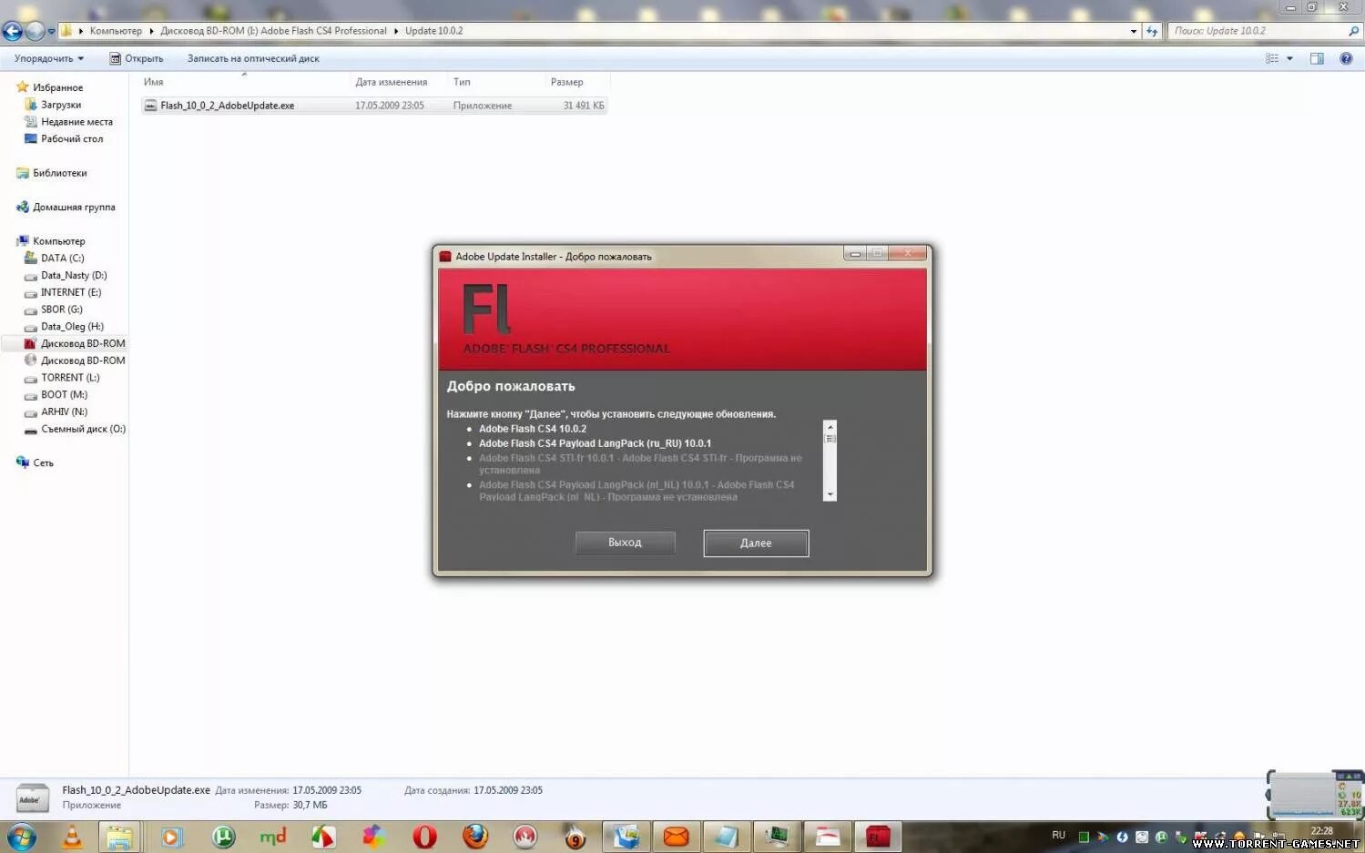The height and width of the screenshot is (853, 1365).
Task: Open Домашняя группа in navigation pane
Action: click(x=74, y=208)
